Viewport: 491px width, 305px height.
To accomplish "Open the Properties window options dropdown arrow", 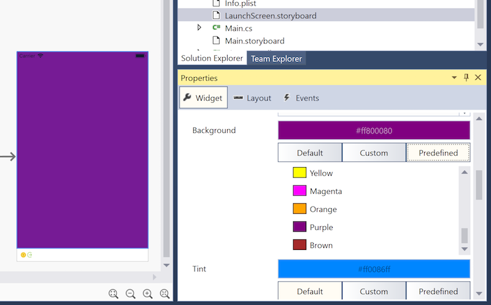I will click(x=454, y=78).
